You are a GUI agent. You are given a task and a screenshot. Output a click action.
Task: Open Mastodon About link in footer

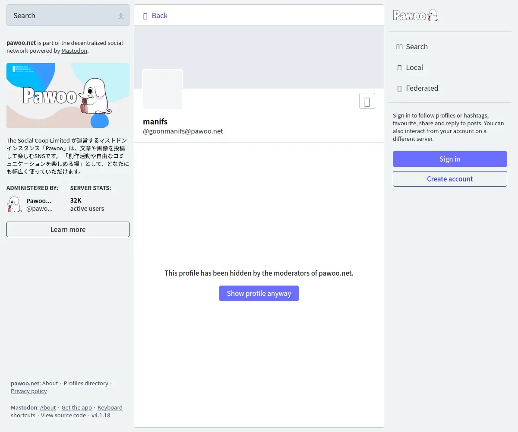click(x=48, y=407)
